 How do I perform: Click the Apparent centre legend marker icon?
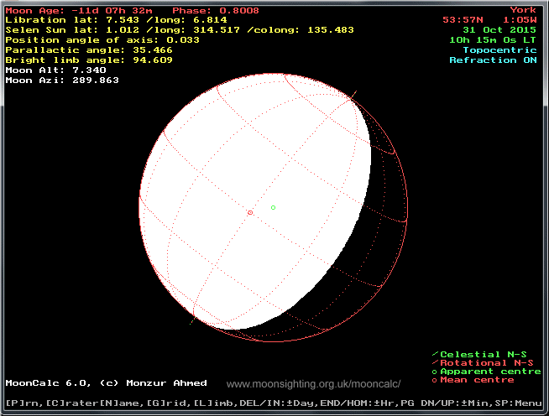click(434, 372)
